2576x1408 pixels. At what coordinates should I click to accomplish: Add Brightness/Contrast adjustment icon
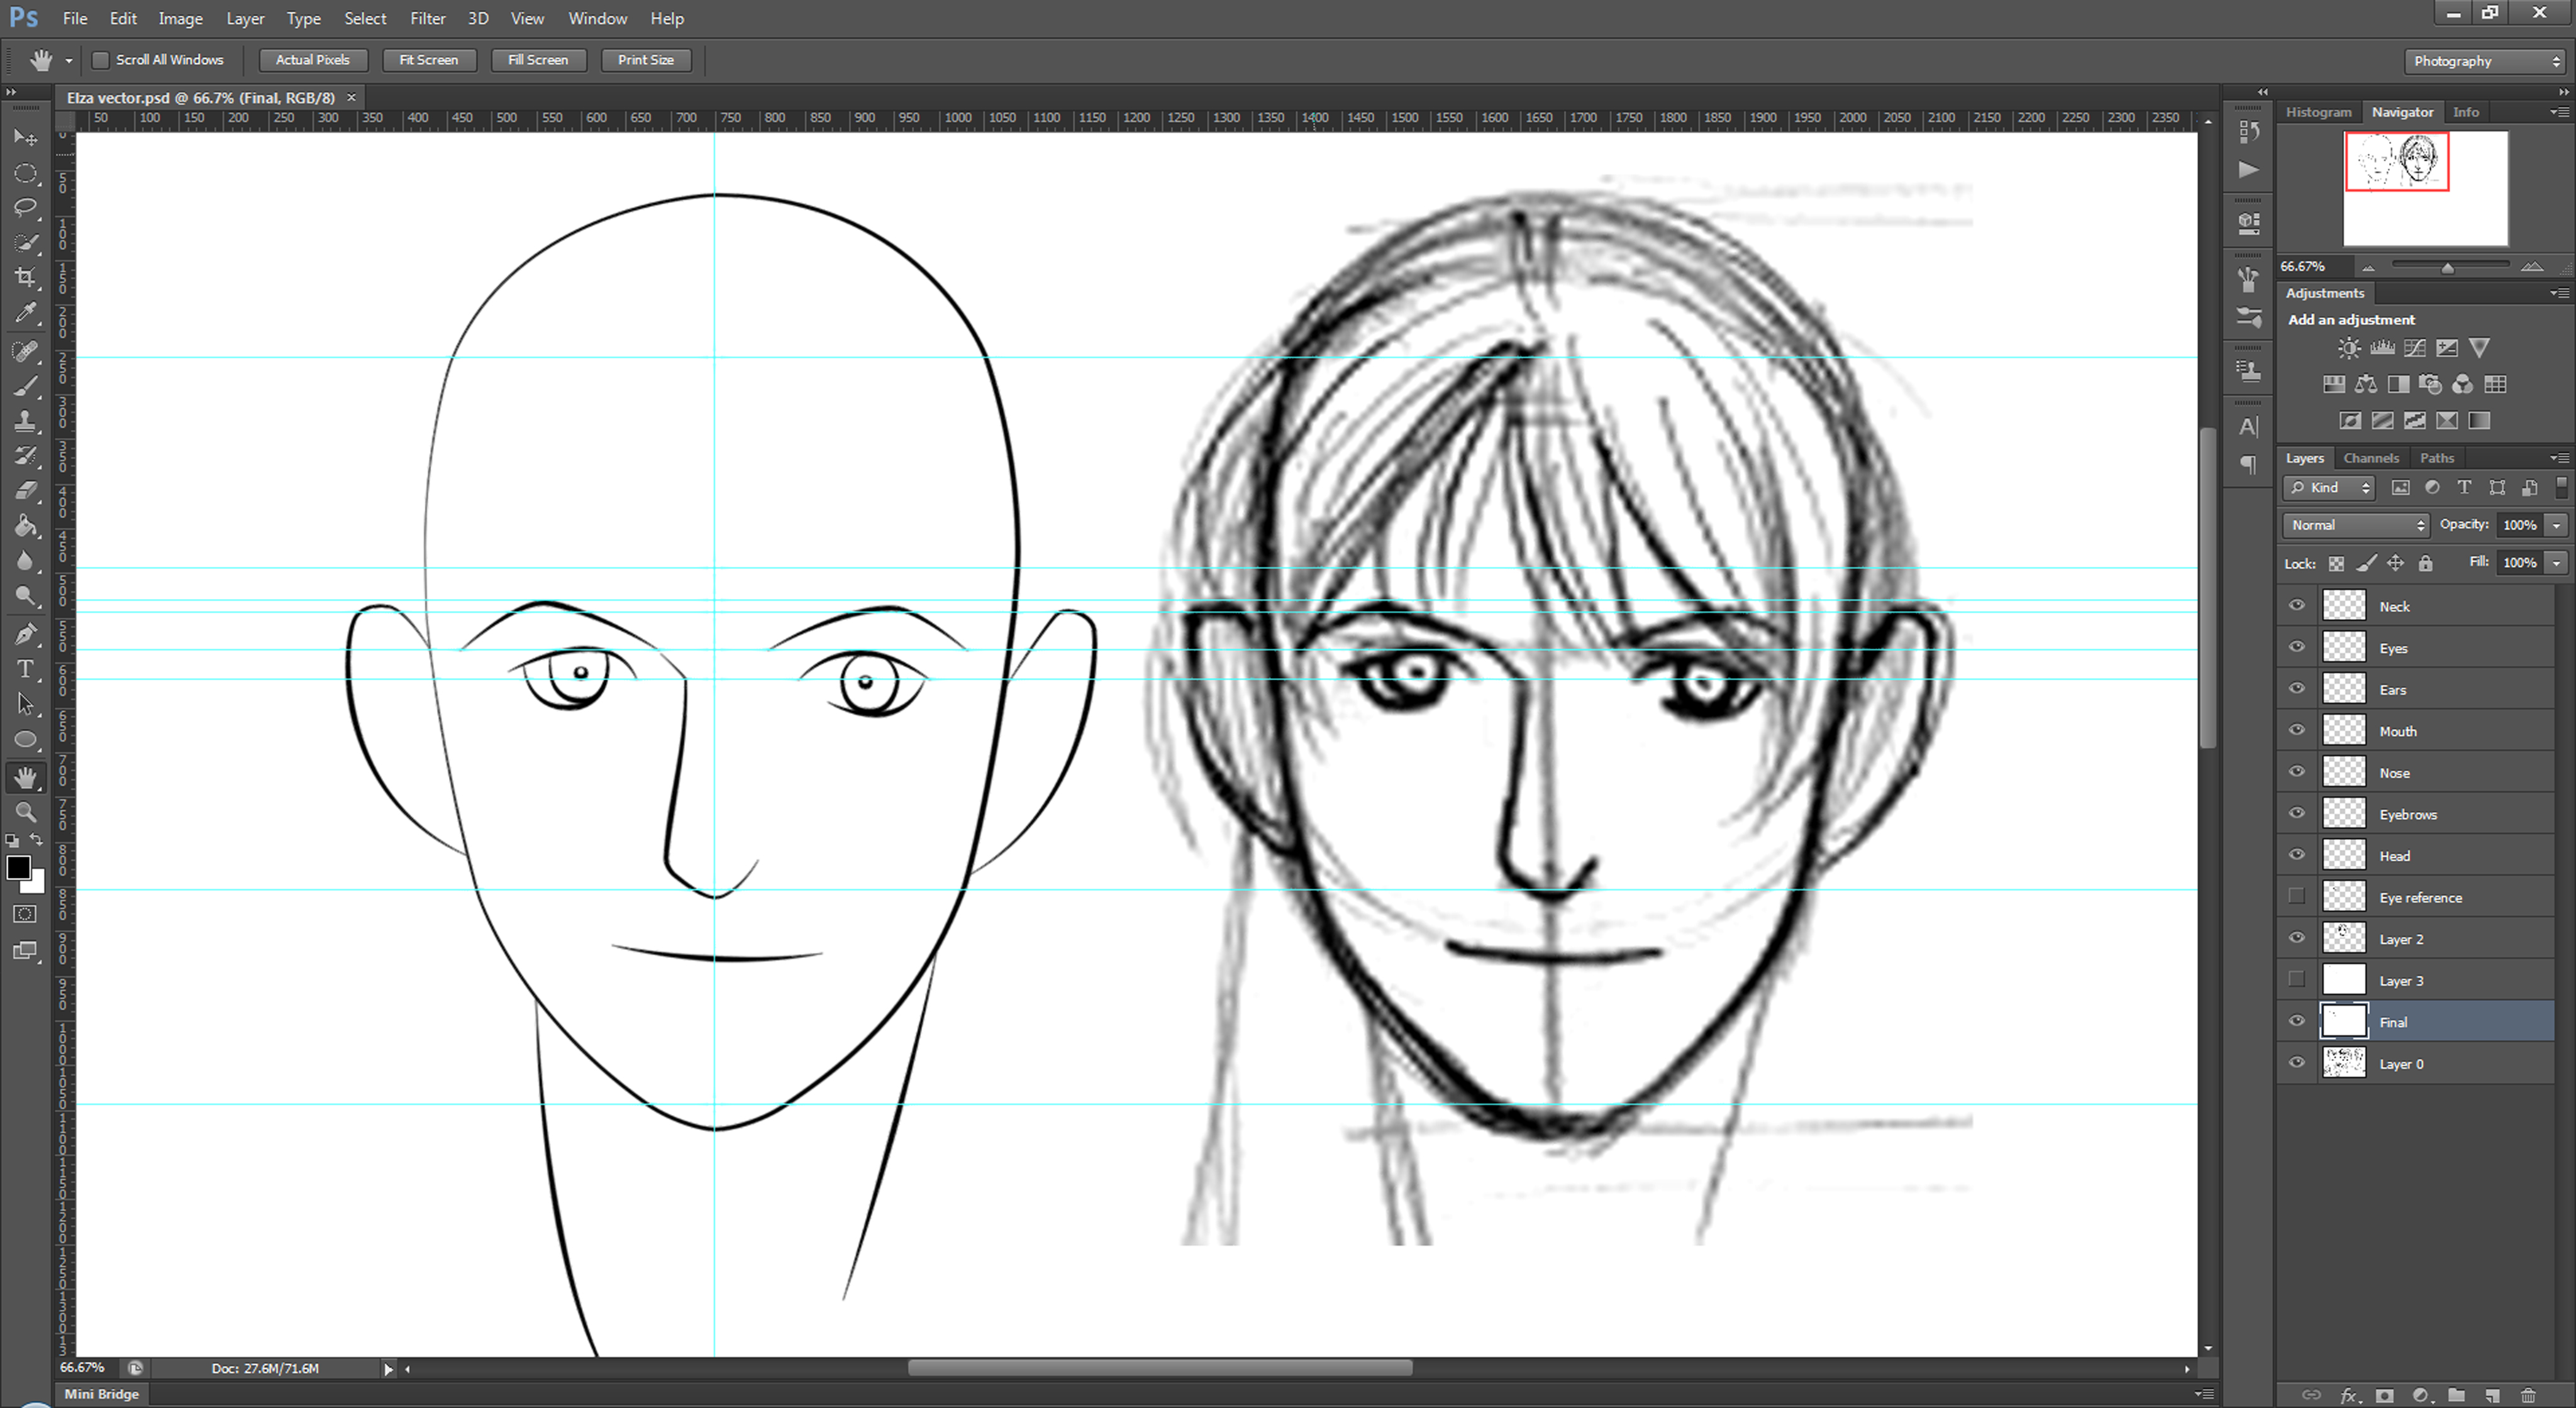tap(2349, 348)
